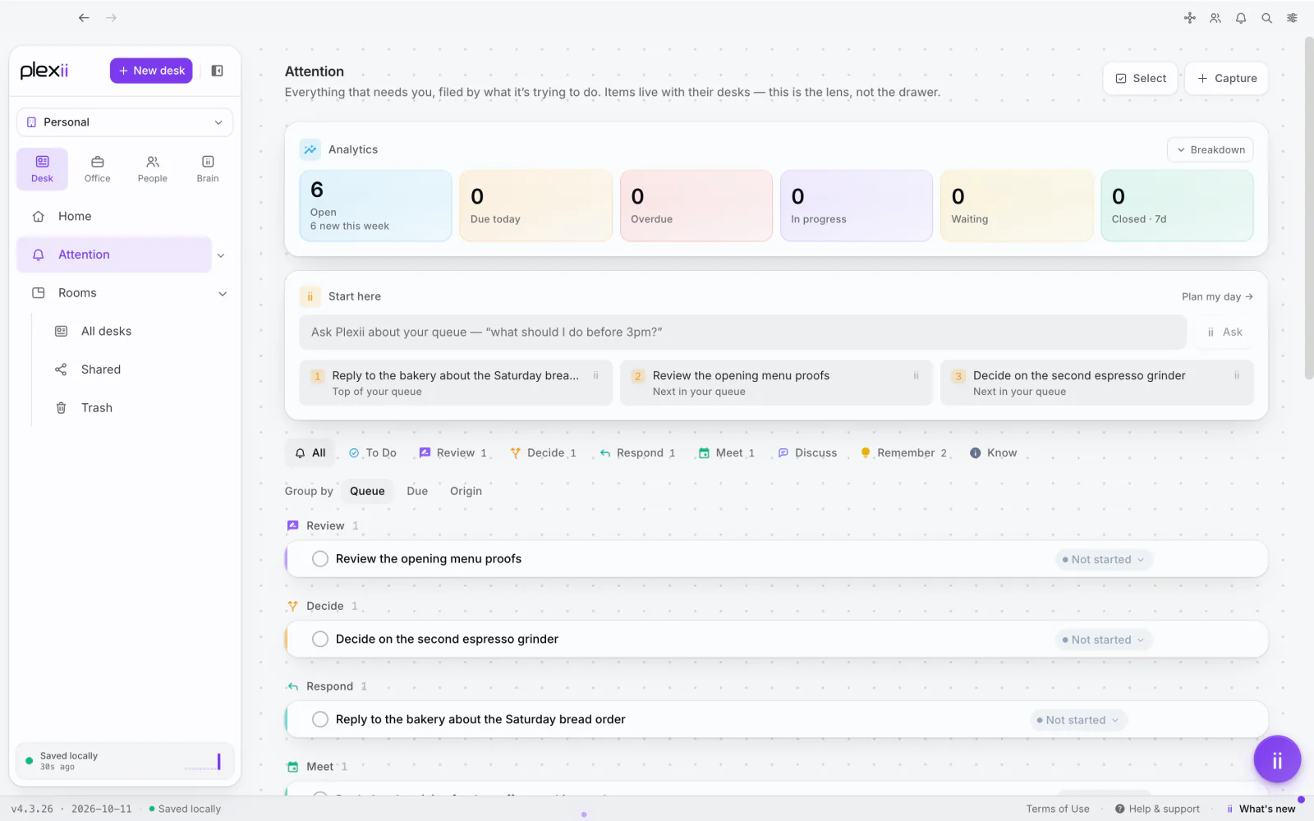Group by Due
Viewport: 1314px width, 821px height.
417,491
